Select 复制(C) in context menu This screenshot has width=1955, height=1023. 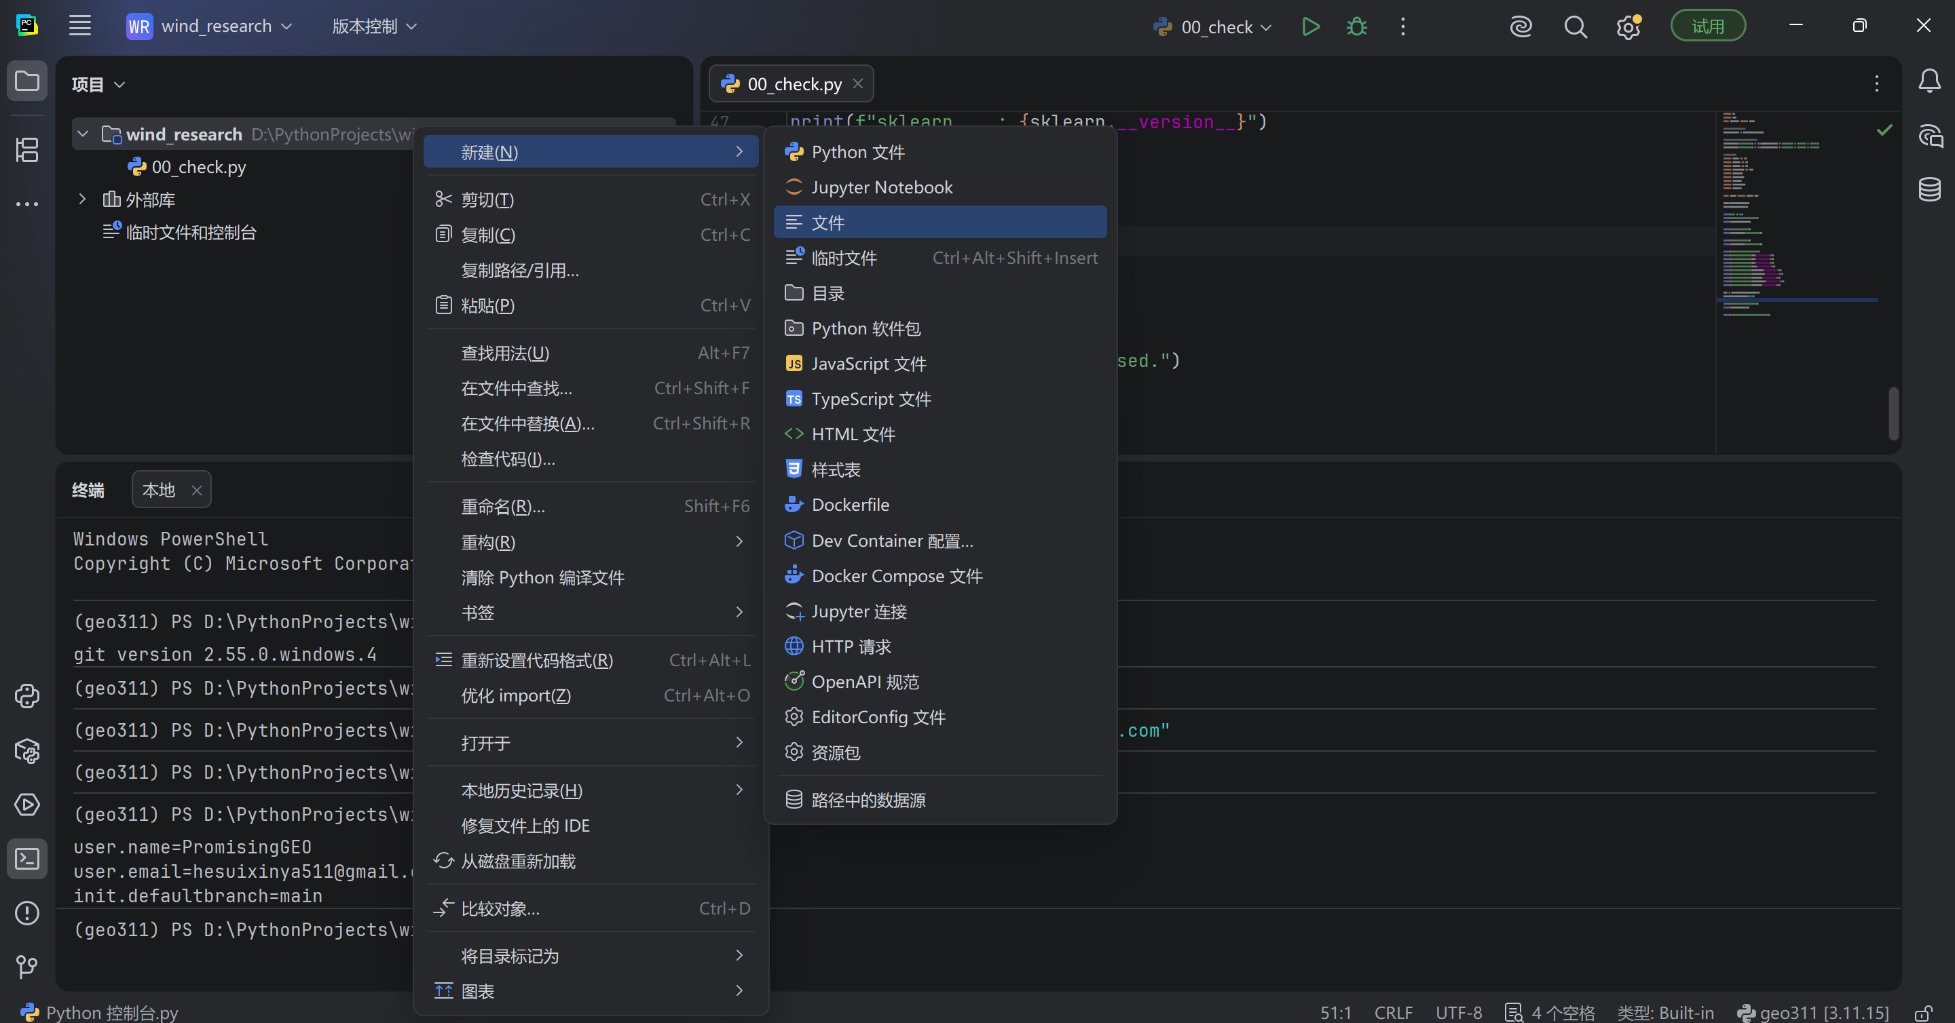tap(592, 234)
